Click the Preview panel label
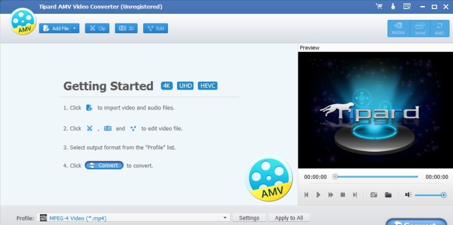Image resolution: width=453 pixels, height=225 pixels. (309, 48)
